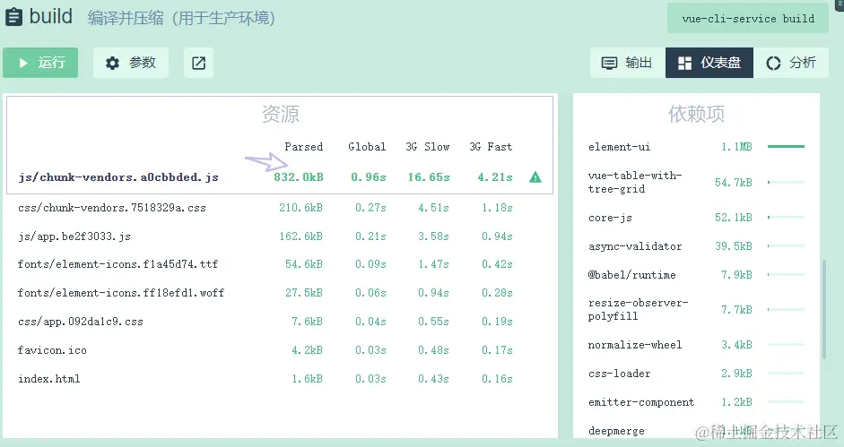The width and height of the screenshot is (844, 447).
Task: Click the 3G Fast column header
Action: click(491, 147)
